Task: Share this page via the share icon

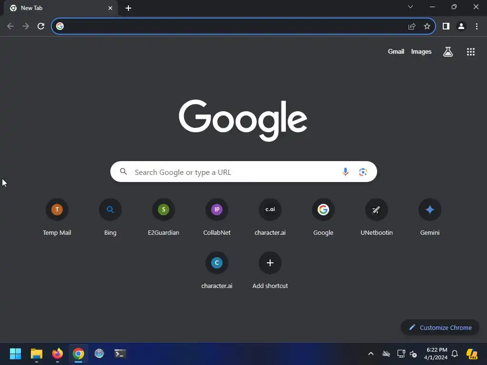Action: [412, 27]
